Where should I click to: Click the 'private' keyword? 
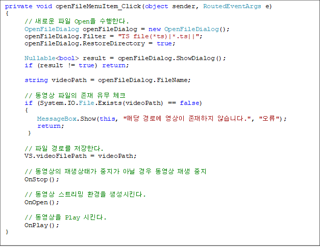pyautogui.click(x=18, y=6)
